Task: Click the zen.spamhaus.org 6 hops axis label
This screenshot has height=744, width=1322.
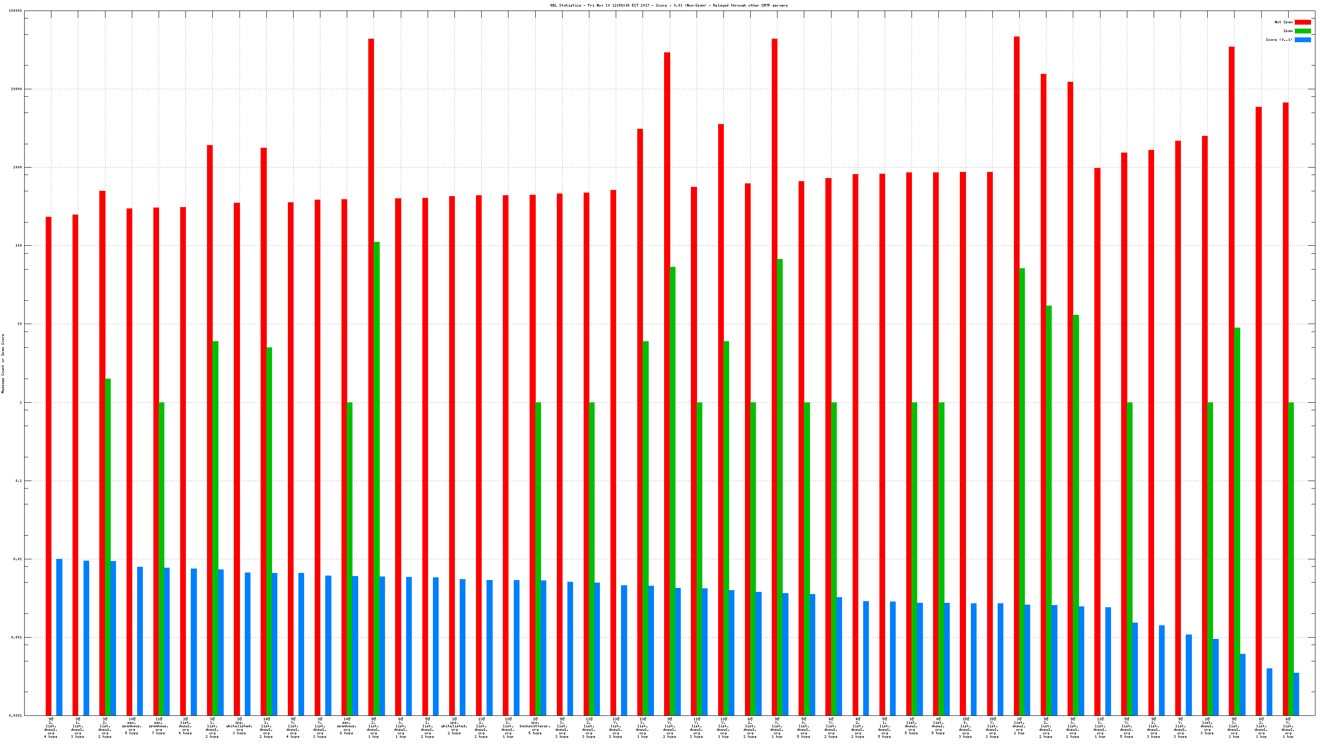Action: (x=347, y=726)
